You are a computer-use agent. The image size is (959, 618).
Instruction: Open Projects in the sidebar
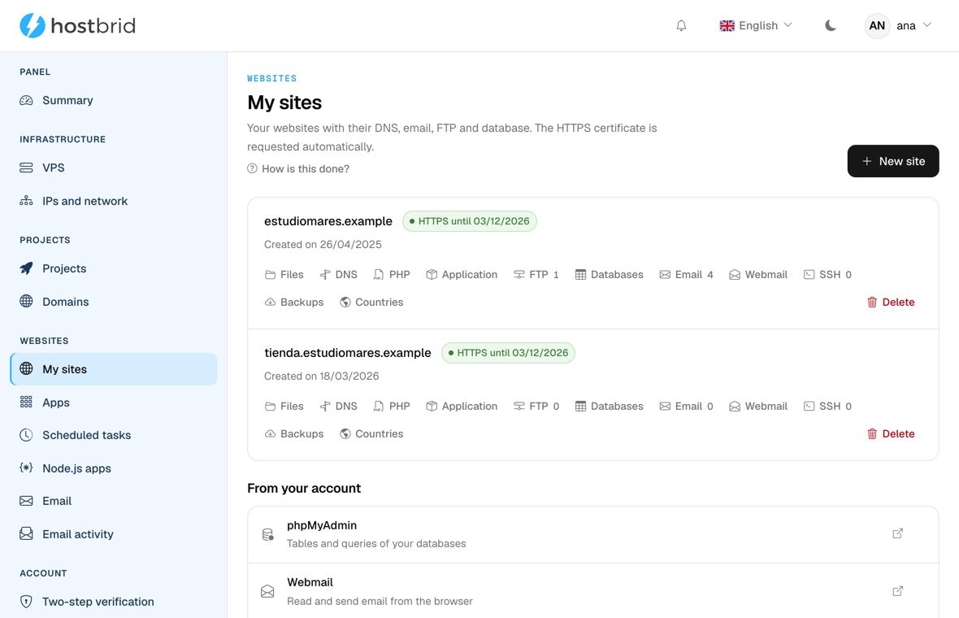pyautogui.click(x=113, y=268)
